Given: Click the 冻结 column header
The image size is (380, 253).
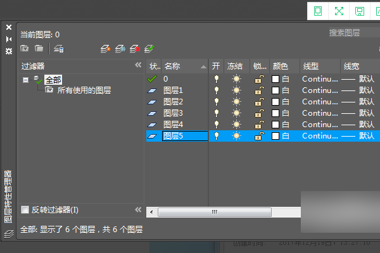Looking at the screenshot, I should (x=237, y=66).
